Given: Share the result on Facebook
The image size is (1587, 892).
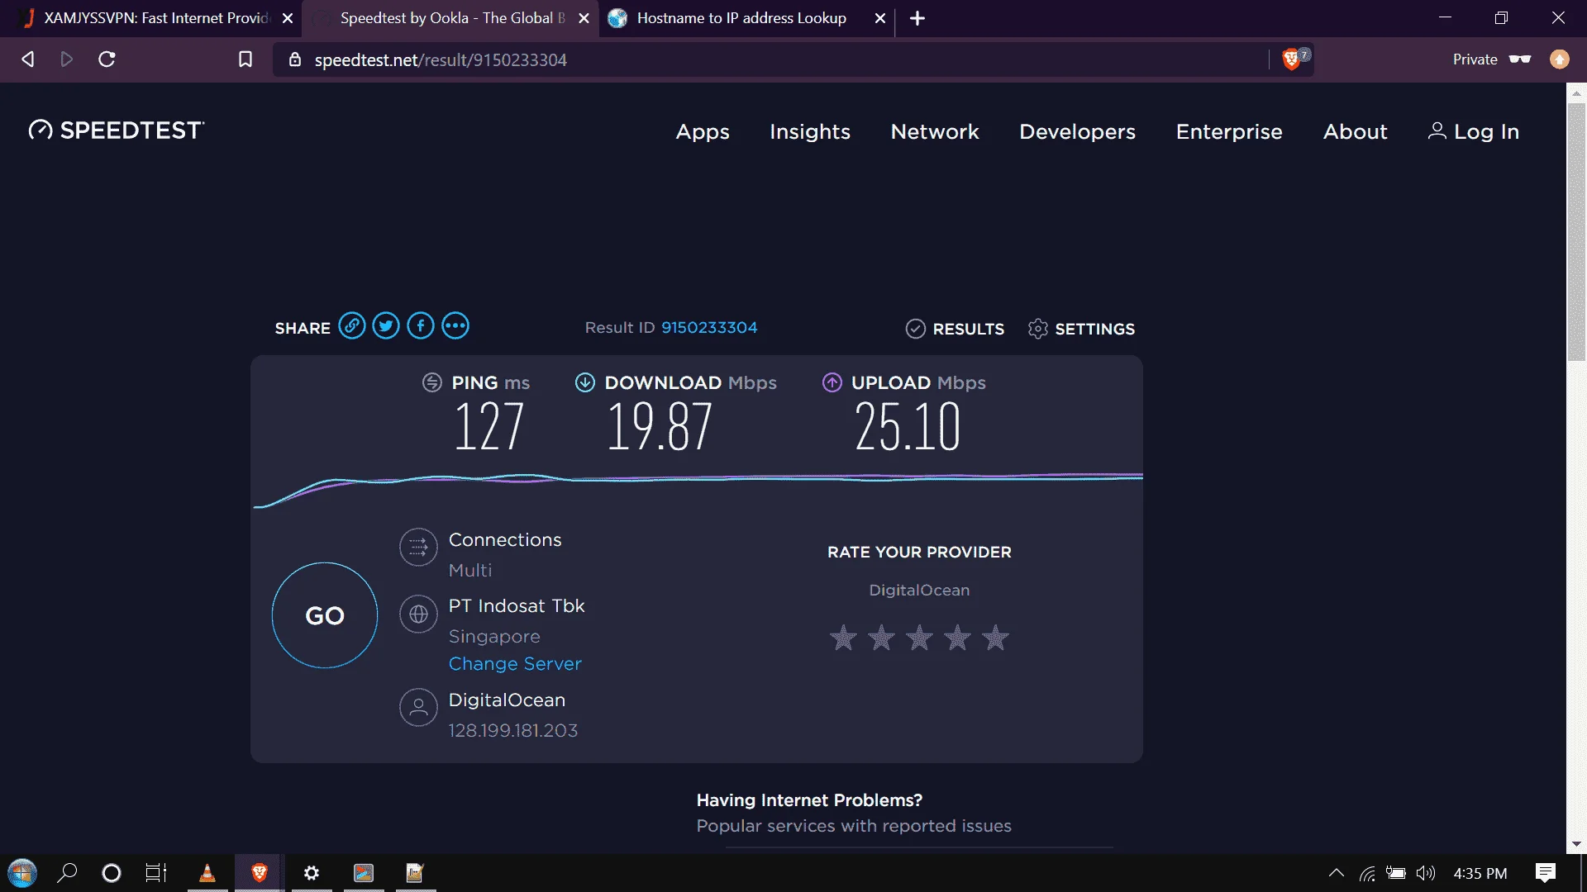Looking at the screenshot, I should (x=421, y=326).
